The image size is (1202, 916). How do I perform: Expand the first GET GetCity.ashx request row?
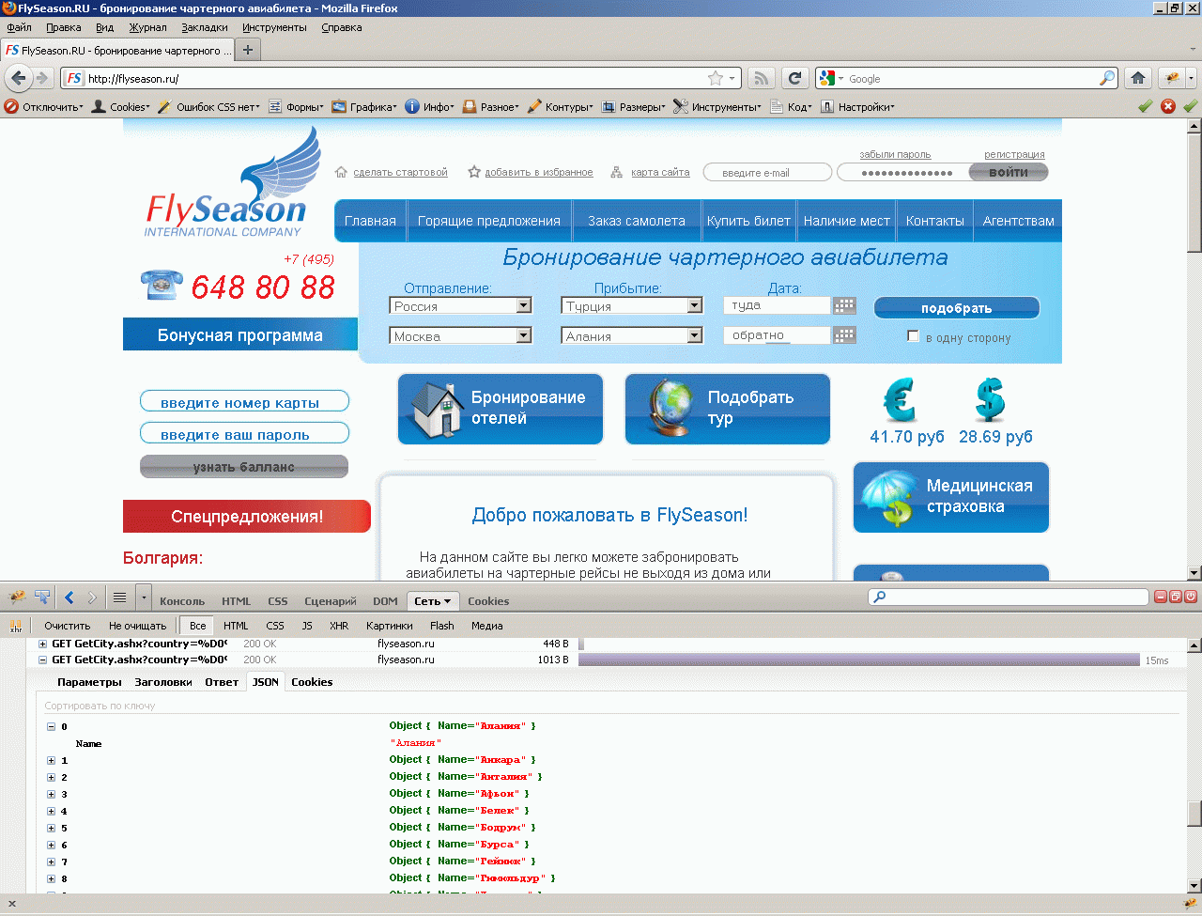point(42,644)
